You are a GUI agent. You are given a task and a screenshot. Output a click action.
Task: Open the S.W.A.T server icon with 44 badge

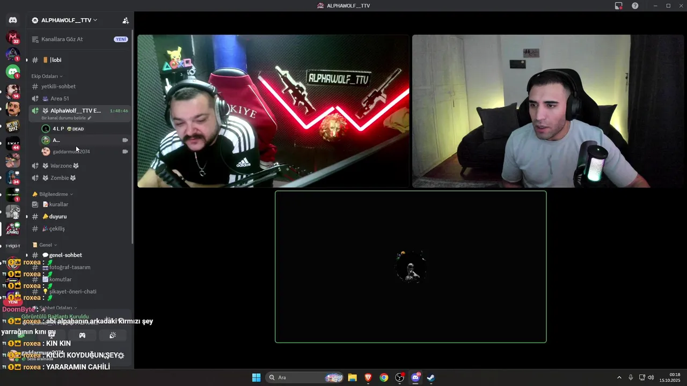click(13, 143)
